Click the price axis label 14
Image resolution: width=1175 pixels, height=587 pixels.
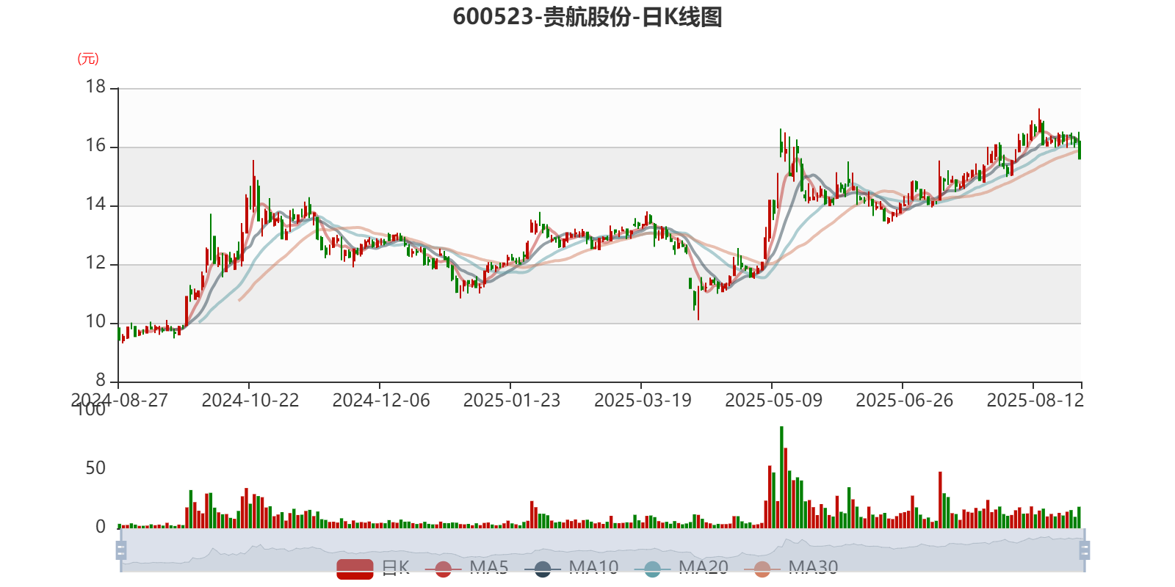[95, 205]
